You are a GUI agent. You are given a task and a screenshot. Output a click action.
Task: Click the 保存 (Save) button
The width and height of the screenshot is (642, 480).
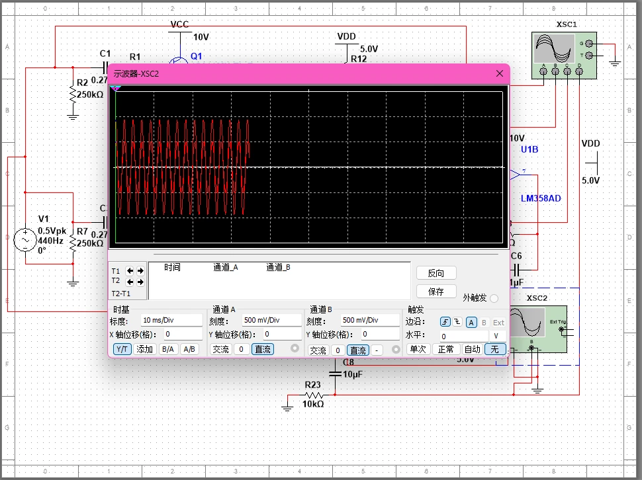pyautogui.click(x=436, y=291)
